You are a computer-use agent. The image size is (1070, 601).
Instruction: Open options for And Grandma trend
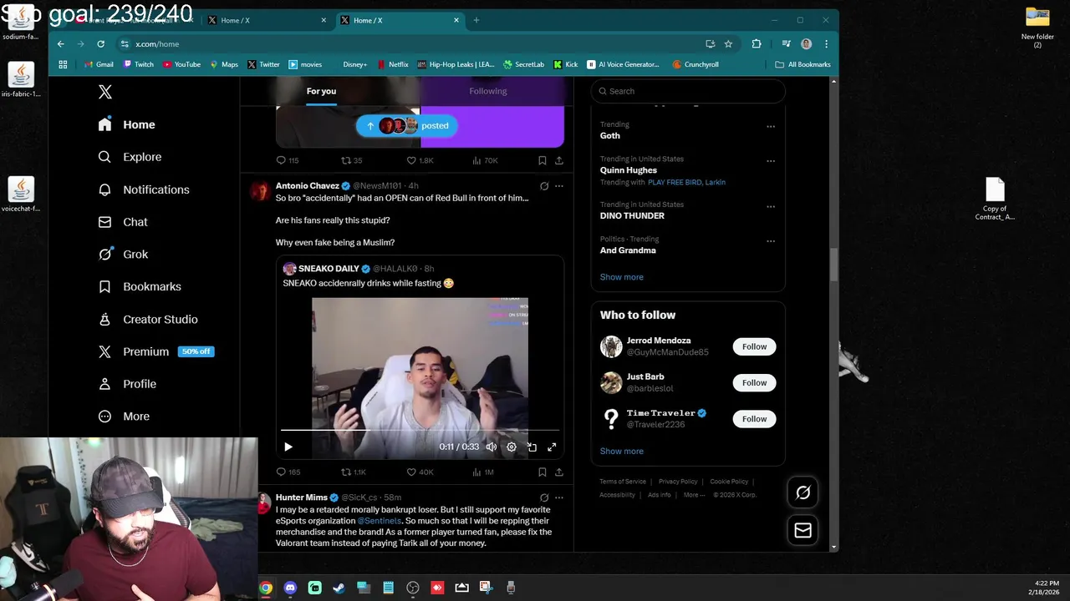tap(771, 241)
